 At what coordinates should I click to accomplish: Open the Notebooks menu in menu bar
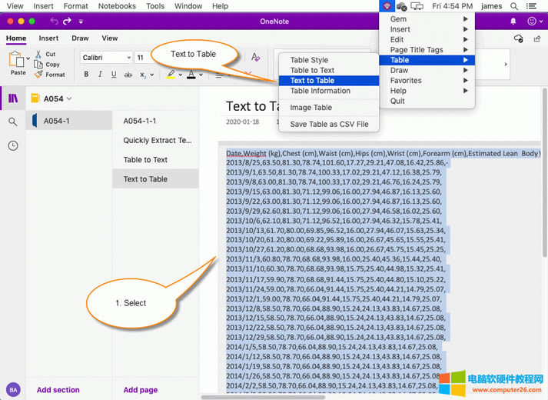(117, 6)
